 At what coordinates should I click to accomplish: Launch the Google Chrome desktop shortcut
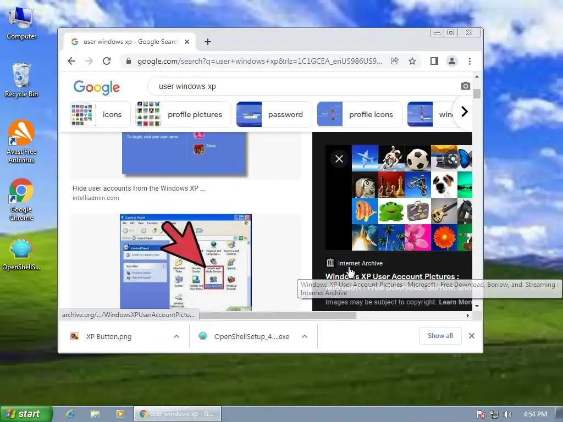pyautogui.click(x=21, y=199)
